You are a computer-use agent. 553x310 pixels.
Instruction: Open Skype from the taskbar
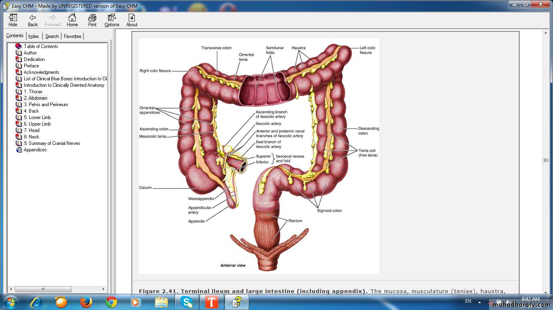186,302
